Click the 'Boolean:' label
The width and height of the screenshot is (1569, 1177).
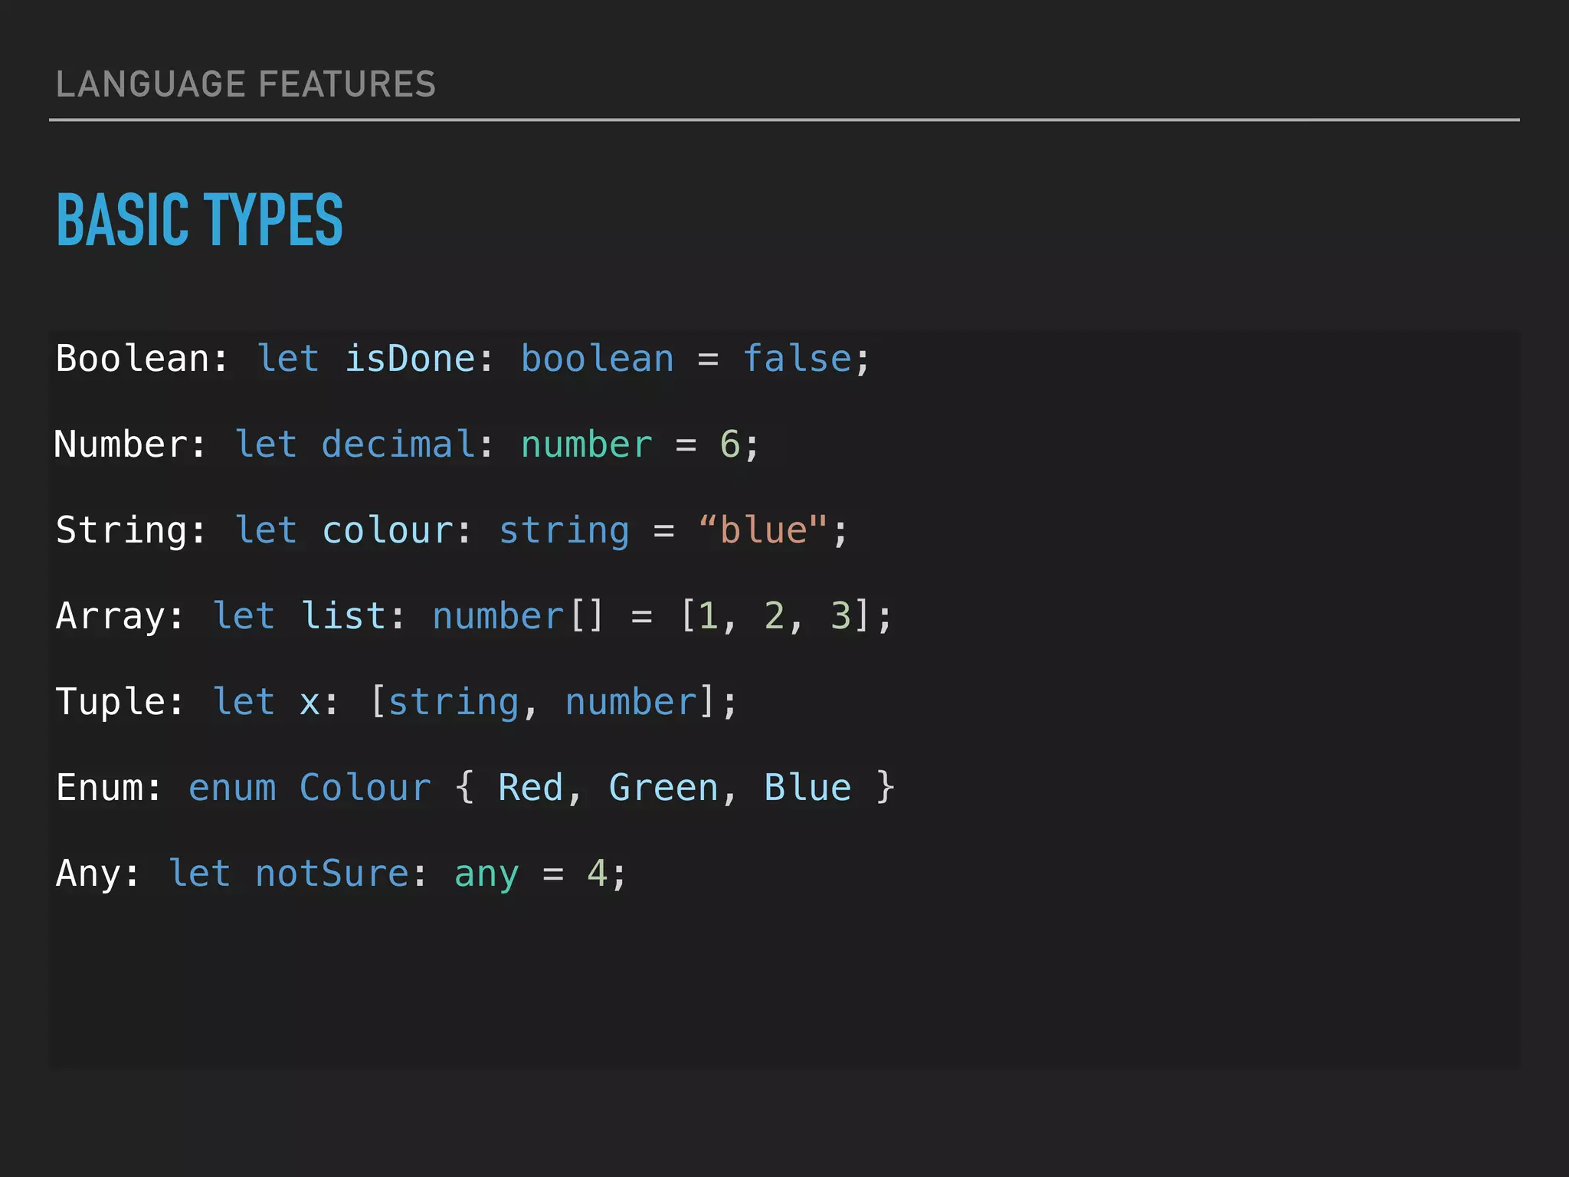coord(142,359)
